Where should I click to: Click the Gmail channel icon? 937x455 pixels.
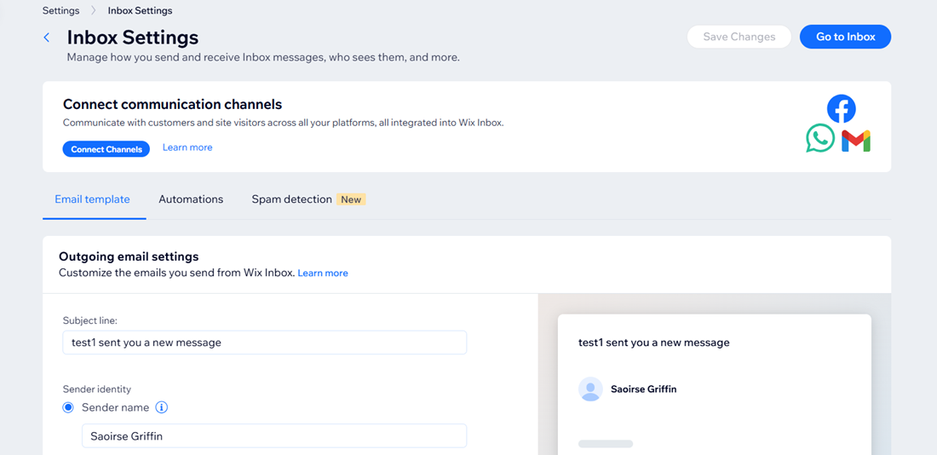point(856,141)
